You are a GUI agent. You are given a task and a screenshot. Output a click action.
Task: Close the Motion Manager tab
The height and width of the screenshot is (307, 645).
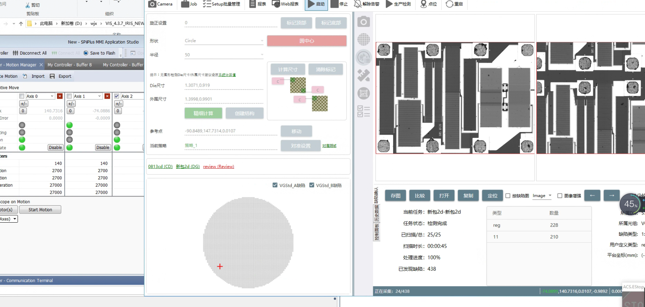[41, 65]
